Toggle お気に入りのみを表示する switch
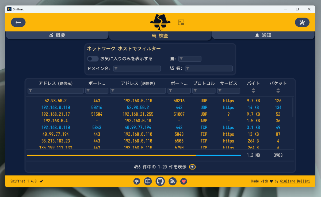Image resolution: width=321 pixels, height=197 pixels. tap(93, 59)
